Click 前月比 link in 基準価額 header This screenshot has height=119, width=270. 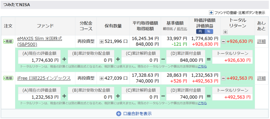(x=182, y=29)
